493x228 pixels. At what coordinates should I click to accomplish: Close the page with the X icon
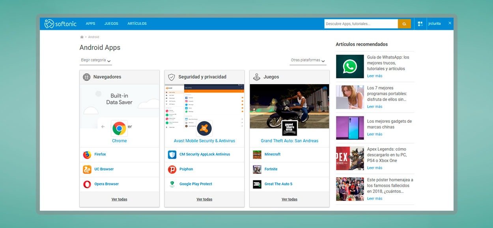tap(450, 23)
